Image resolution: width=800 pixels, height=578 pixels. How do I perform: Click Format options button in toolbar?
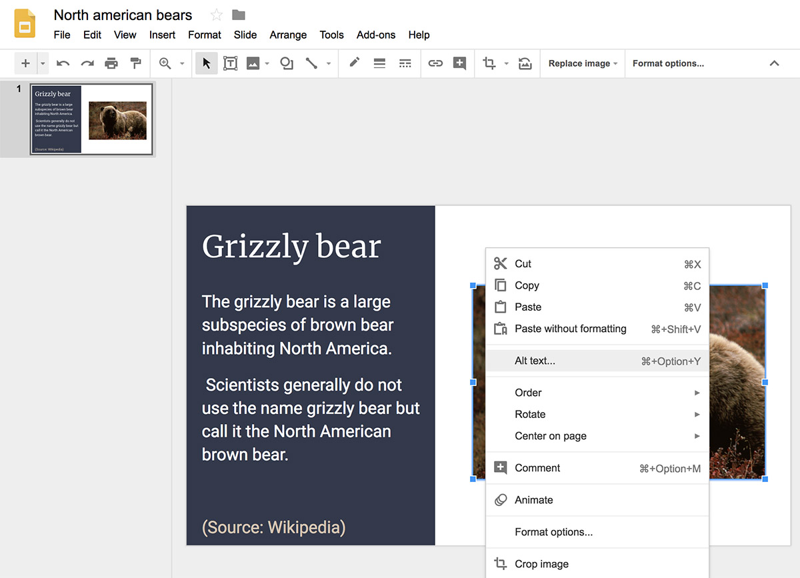point(668,63)
